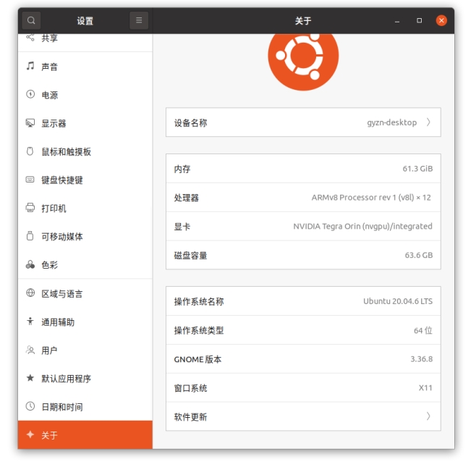This screenshot has width=476, height=462.
Task: Click the 操作系统名称 label
Action: [x=199, y=301]
